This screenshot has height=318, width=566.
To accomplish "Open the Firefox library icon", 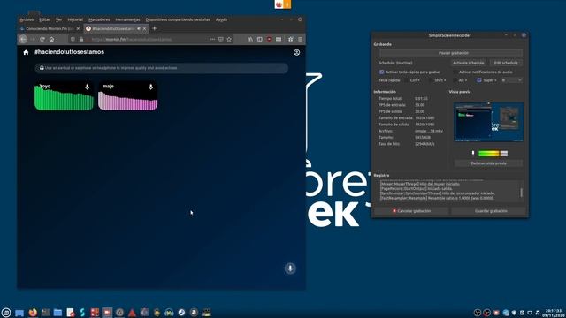I will point(250,39).
